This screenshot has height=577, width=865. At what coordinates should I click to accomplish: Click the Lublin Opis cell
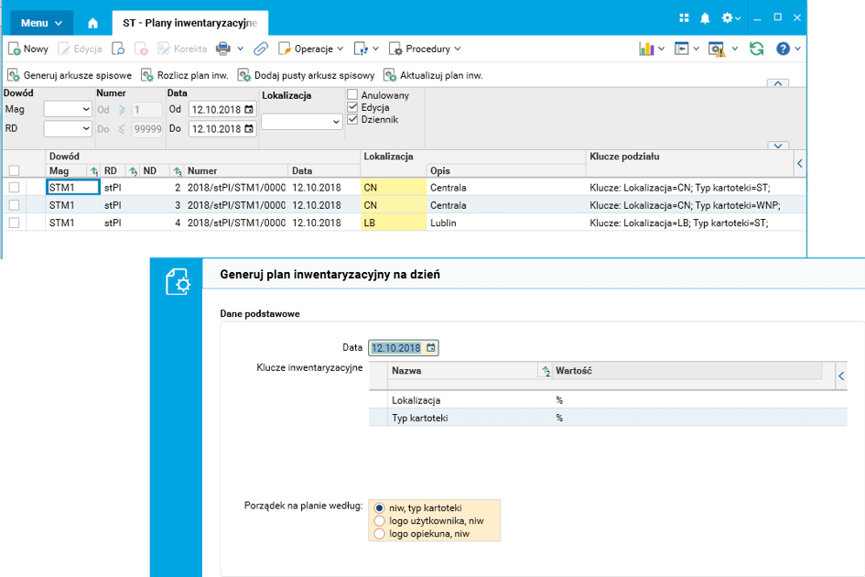[506, 223]
